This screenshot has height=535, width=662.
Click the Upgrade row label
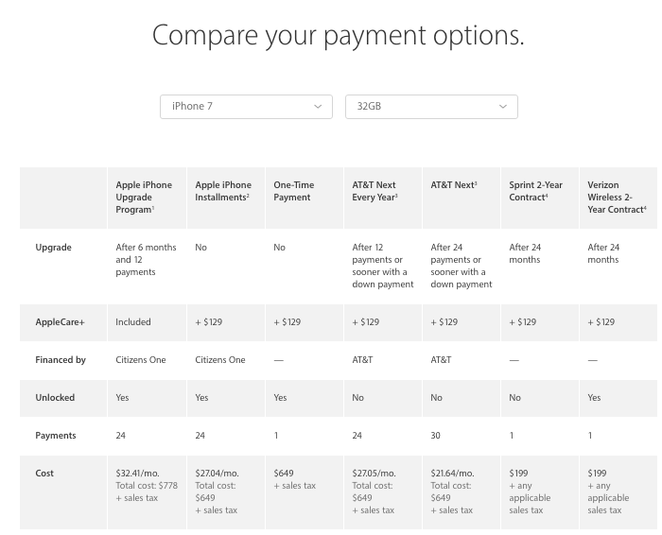[x=54, y=248]
